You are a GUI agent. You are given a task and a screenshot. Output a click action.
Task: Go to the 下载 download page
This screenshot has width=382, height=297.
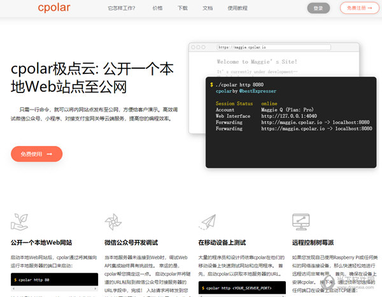click(x=183, y=8)
